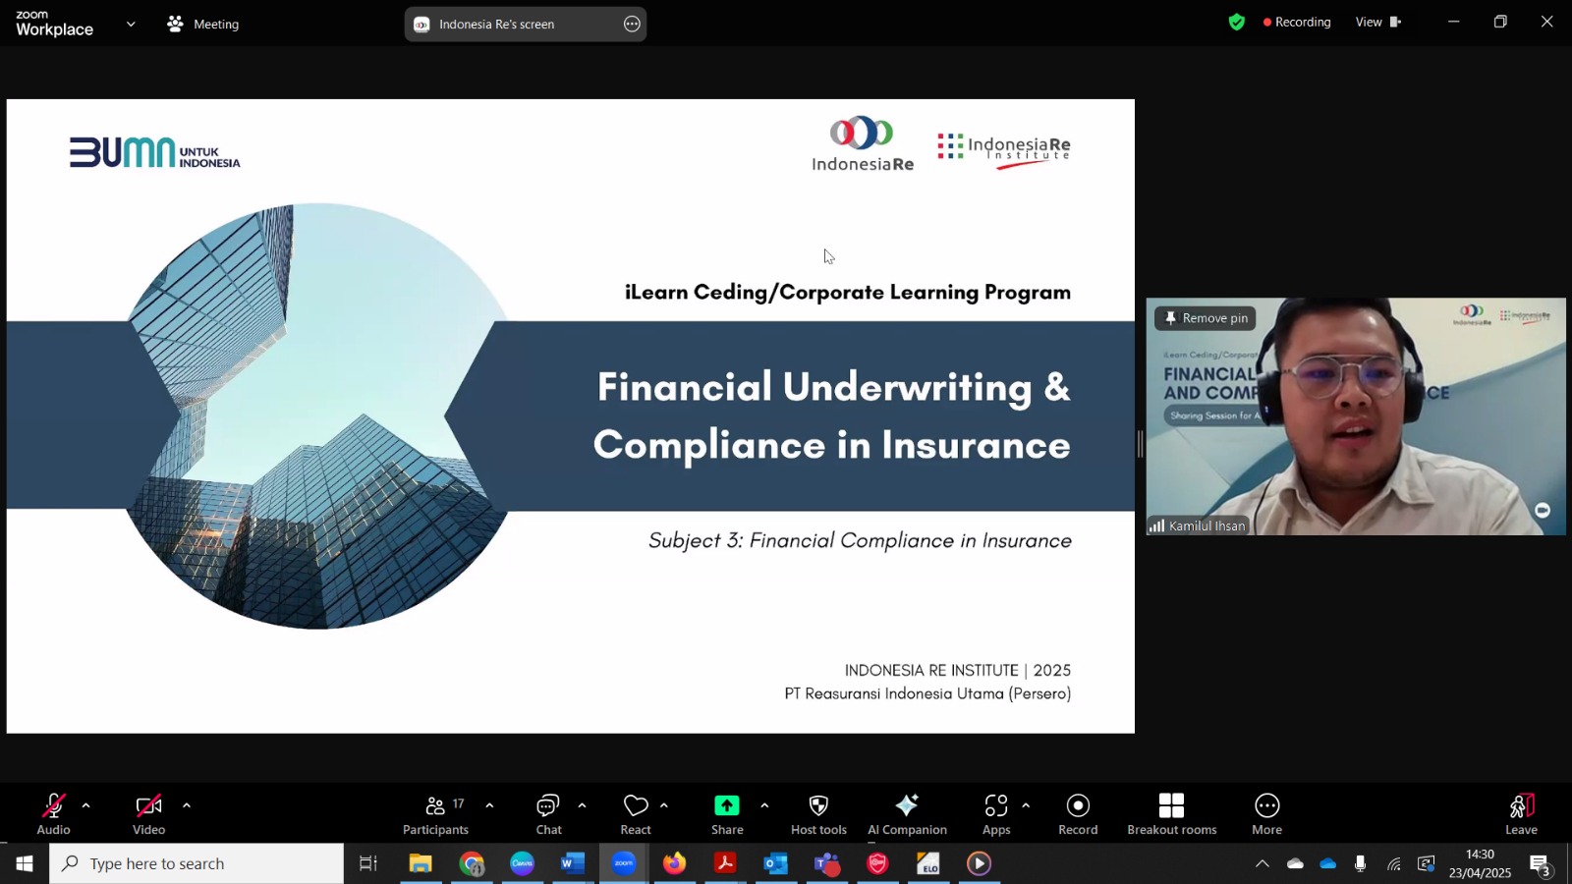This screenshot has width=1572, height=884.
Task: Open the Participants panel
Action: 435,814
